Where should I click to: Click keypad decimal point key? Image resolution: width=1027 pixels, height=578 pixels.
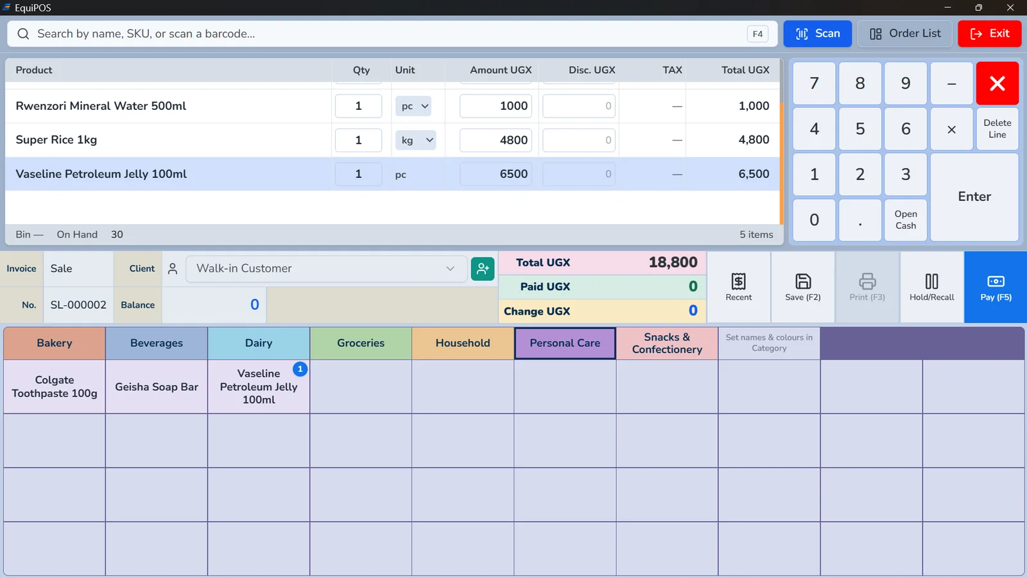coord(860,220)
